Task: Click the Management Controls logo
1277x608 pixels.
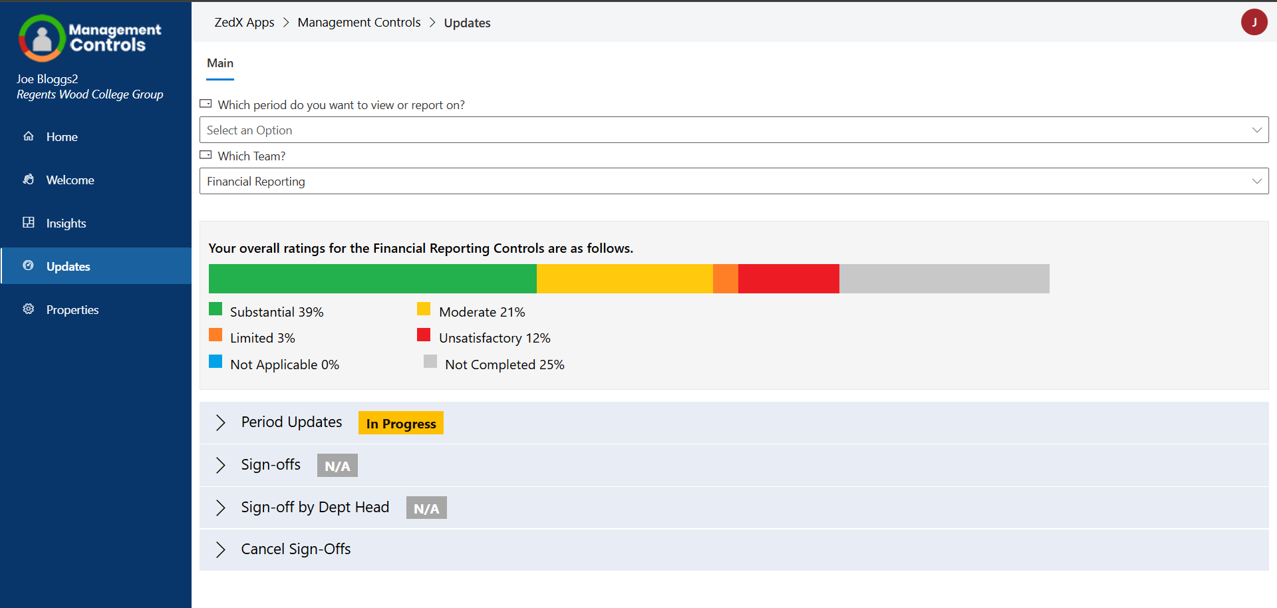Action: (x=90, y=38)
